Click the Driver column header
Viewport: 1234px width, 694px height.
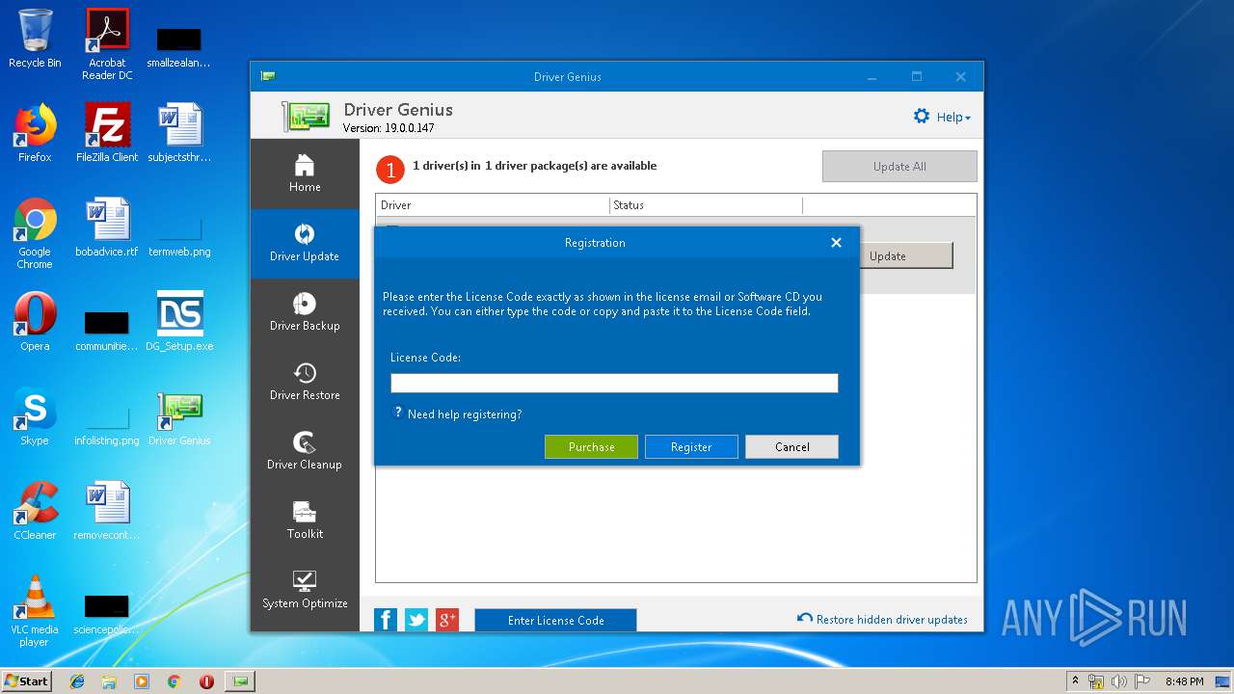(x=493, y=205)
